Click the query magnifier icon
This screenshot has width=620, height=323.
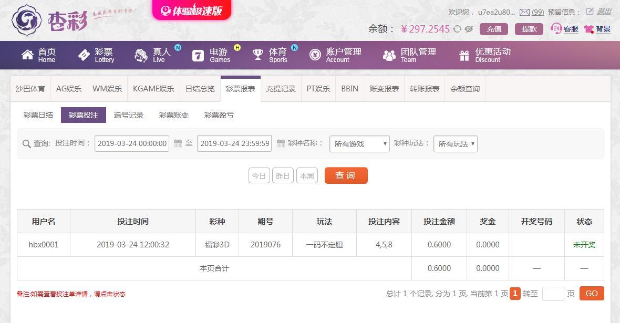(26, 144)
